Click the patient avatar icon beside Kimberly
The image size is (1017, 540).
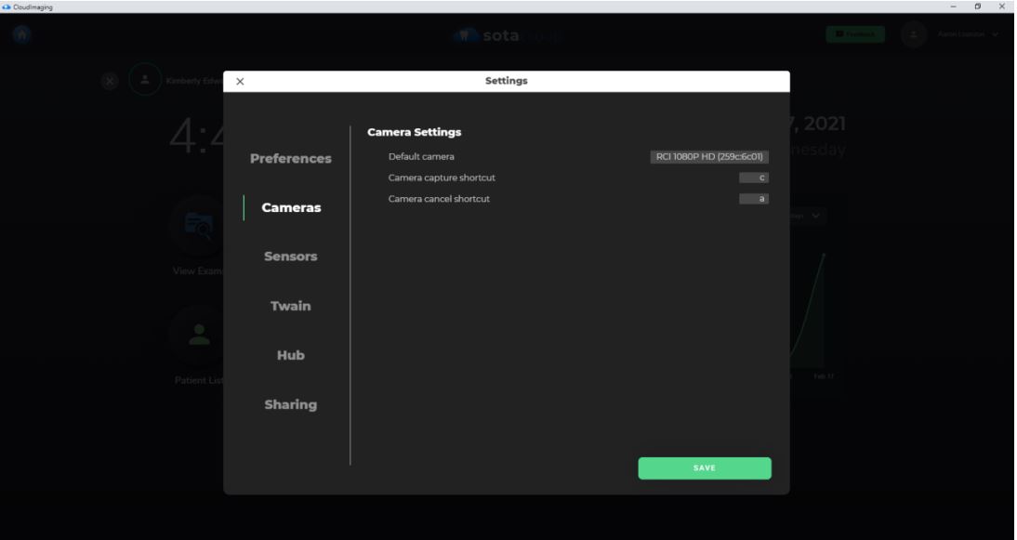(x=145, y=80)
